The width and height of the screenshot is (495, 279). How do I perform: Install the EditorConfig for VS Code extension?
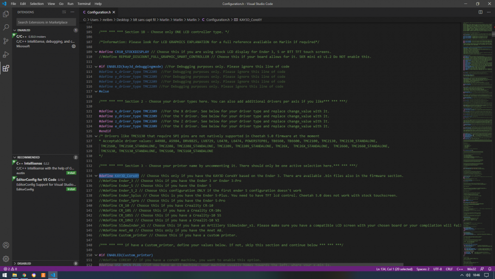[x=71, y=189]
